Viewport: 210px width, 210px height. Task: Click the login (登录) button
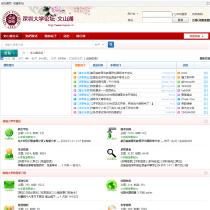[180, 20]
